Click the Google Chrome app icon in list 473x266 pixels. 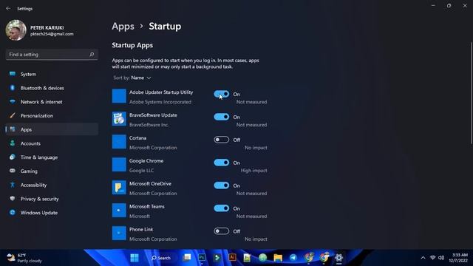point(119,164)
